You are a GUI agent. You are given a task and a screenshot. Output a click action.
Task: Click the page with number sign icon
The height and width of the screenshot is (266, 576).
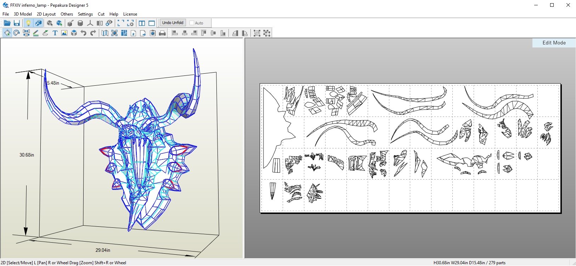pyautogui.click(x=134, y=33)
